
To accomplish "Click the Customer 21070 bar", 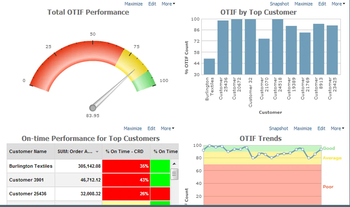I will pyautogui.click(x=264, y=57).
